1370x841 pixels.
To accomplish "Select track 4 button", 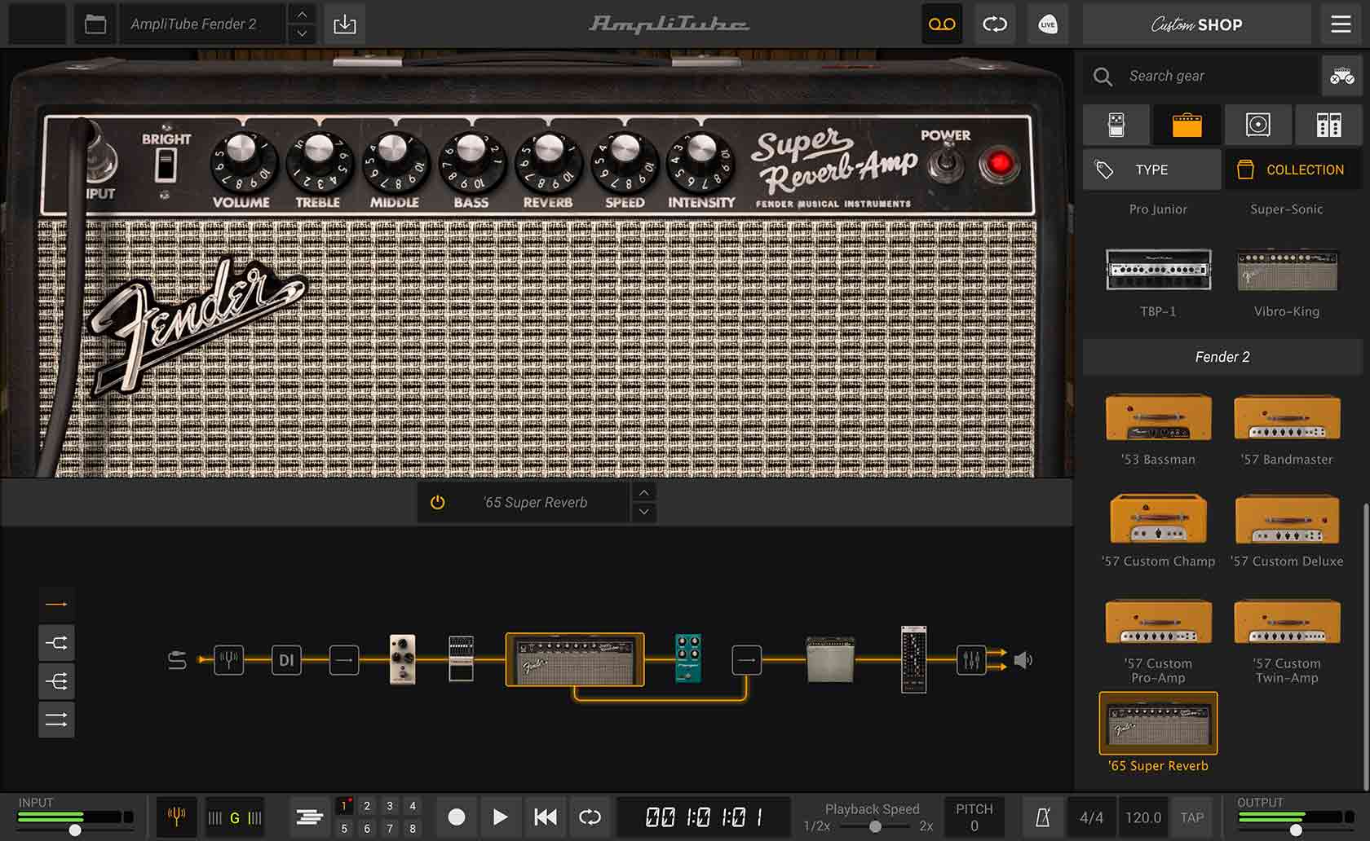I will [x=413, y=806].
